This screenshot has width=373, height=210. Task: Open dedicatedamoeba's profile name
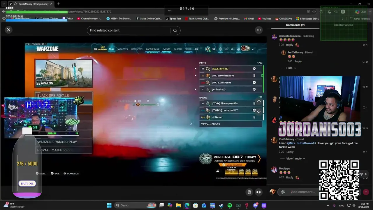(289, 36)
